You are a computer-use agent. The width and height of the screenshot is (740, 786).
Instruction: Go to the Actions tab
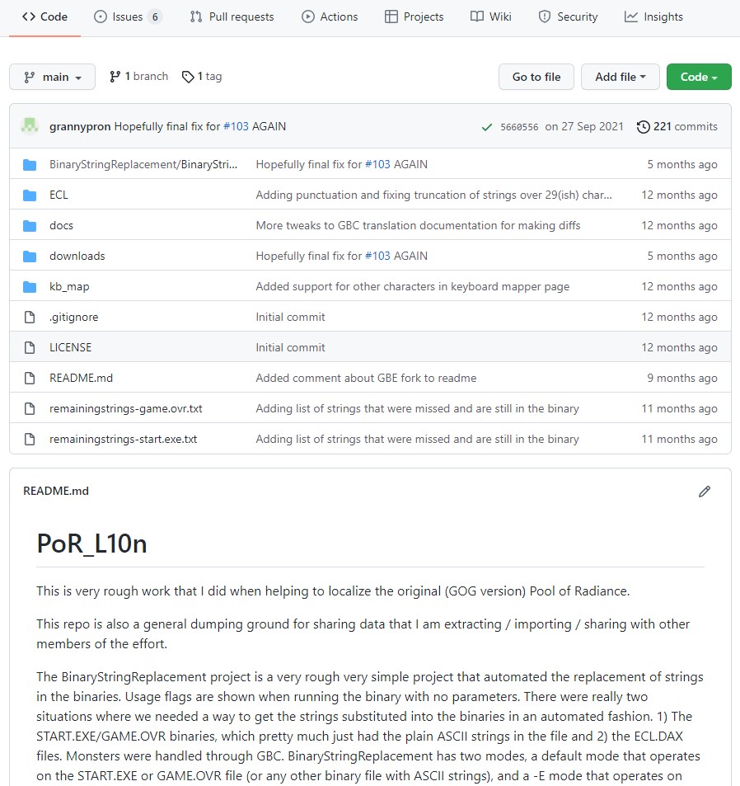330,16
